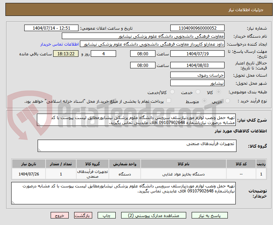
Task: Select the کالا radio button
Action: 218,92
